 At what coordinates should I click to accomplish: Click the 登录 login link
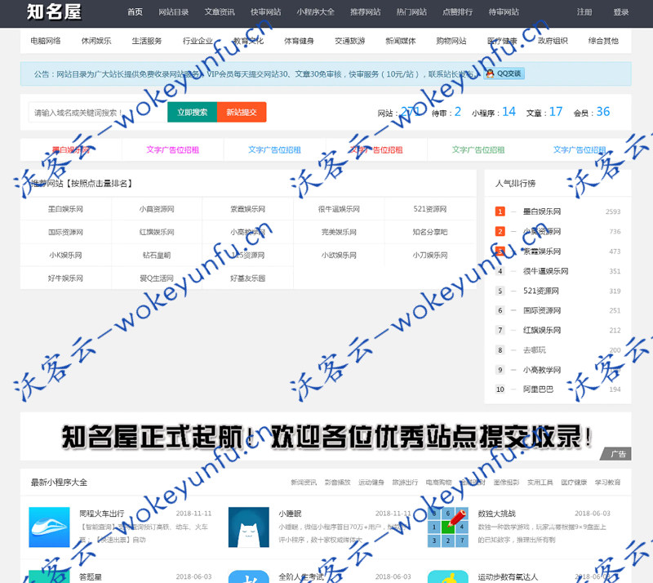pos(621,12)
